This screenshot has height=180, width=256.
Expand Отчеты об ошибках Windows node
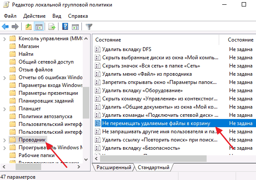point(5,78)
